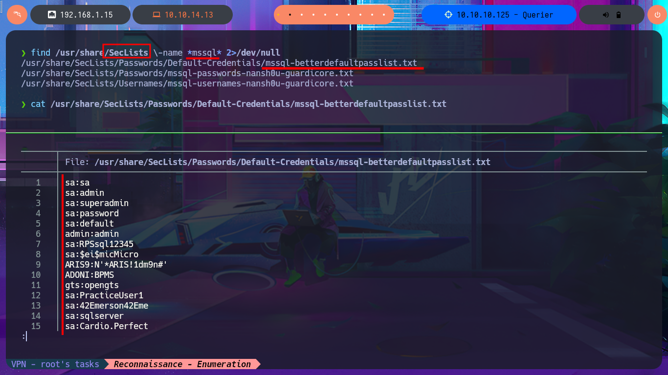Select the VPN - root's tasks tab

click(55, 364)
